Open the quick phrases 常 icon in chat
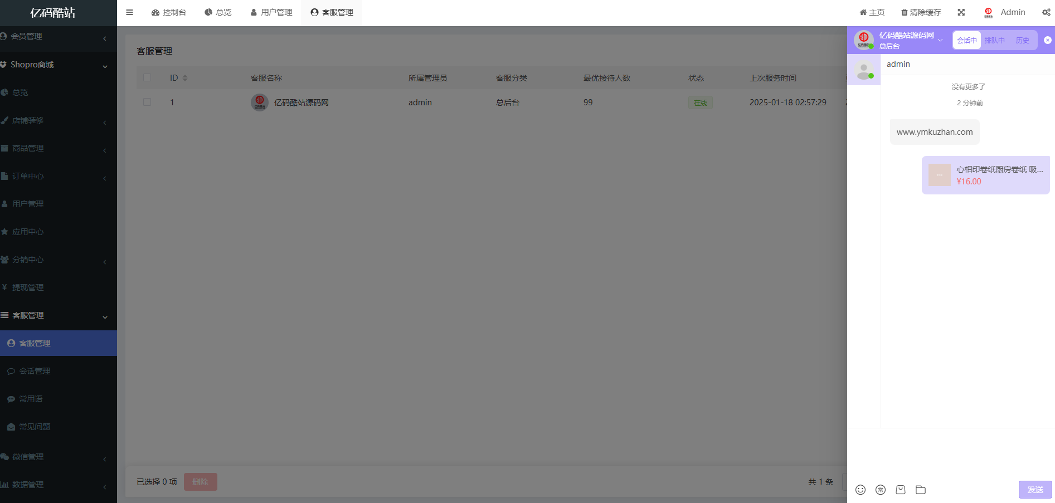 click(x=881, y=490)
